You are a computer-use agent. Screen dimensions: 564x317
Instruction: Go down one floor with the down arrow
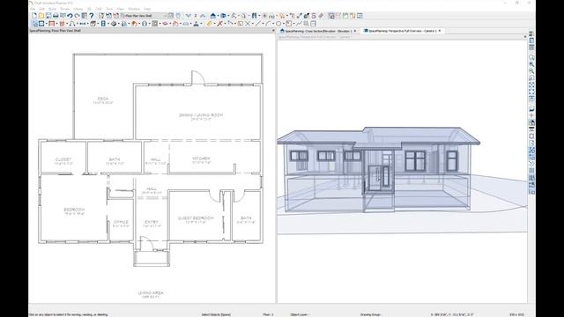(x=189, y=16)
